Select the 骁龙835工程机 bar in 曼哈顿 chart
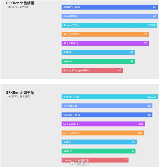This screenshot has width=159, height=167. [109, 7]
